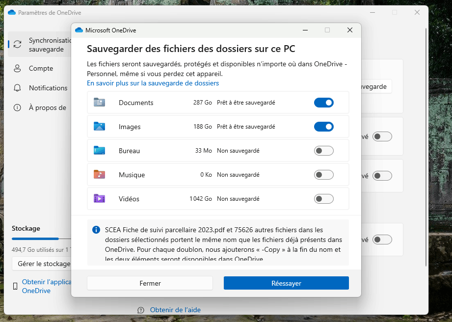This screenshot has width=452, height=322.
Task: Click Bureau 'Non sauvegardé' status
Action: click(x=238, y=151)
